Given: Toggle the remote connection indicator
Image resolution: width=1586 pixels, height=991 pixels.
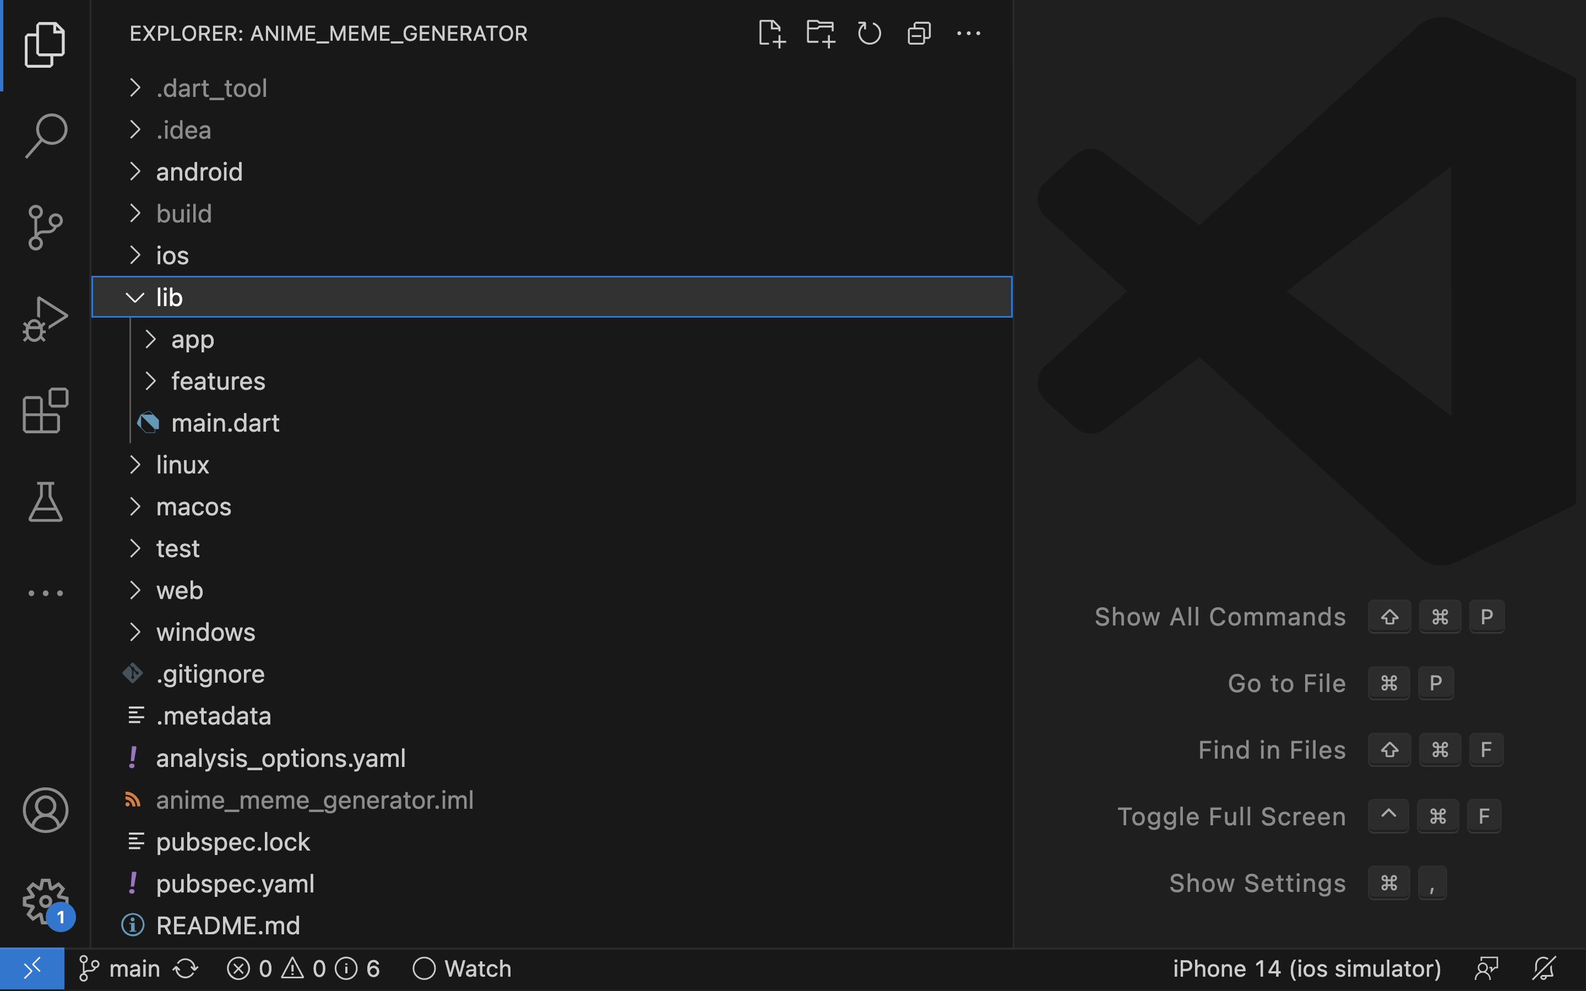Looking at the screenshot, I should pyautogui.click(x=31, y=968).
